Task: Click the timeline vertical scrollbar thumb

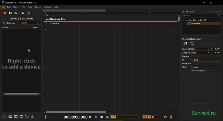Action: pos(179,19)
